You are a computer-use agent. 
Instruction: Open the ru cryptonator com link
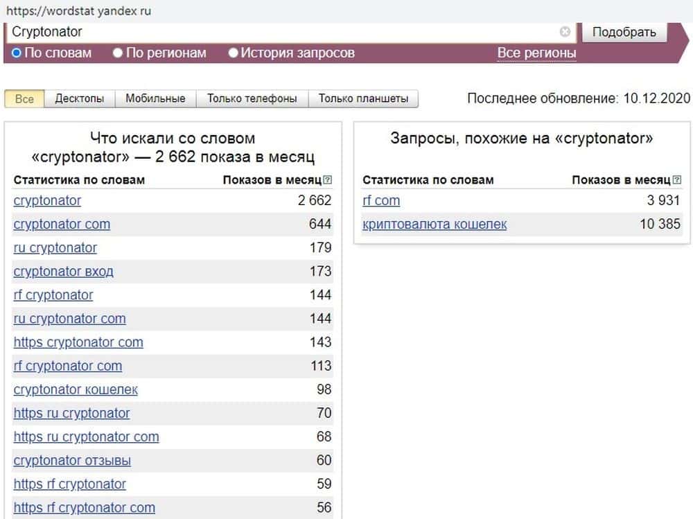69,319
